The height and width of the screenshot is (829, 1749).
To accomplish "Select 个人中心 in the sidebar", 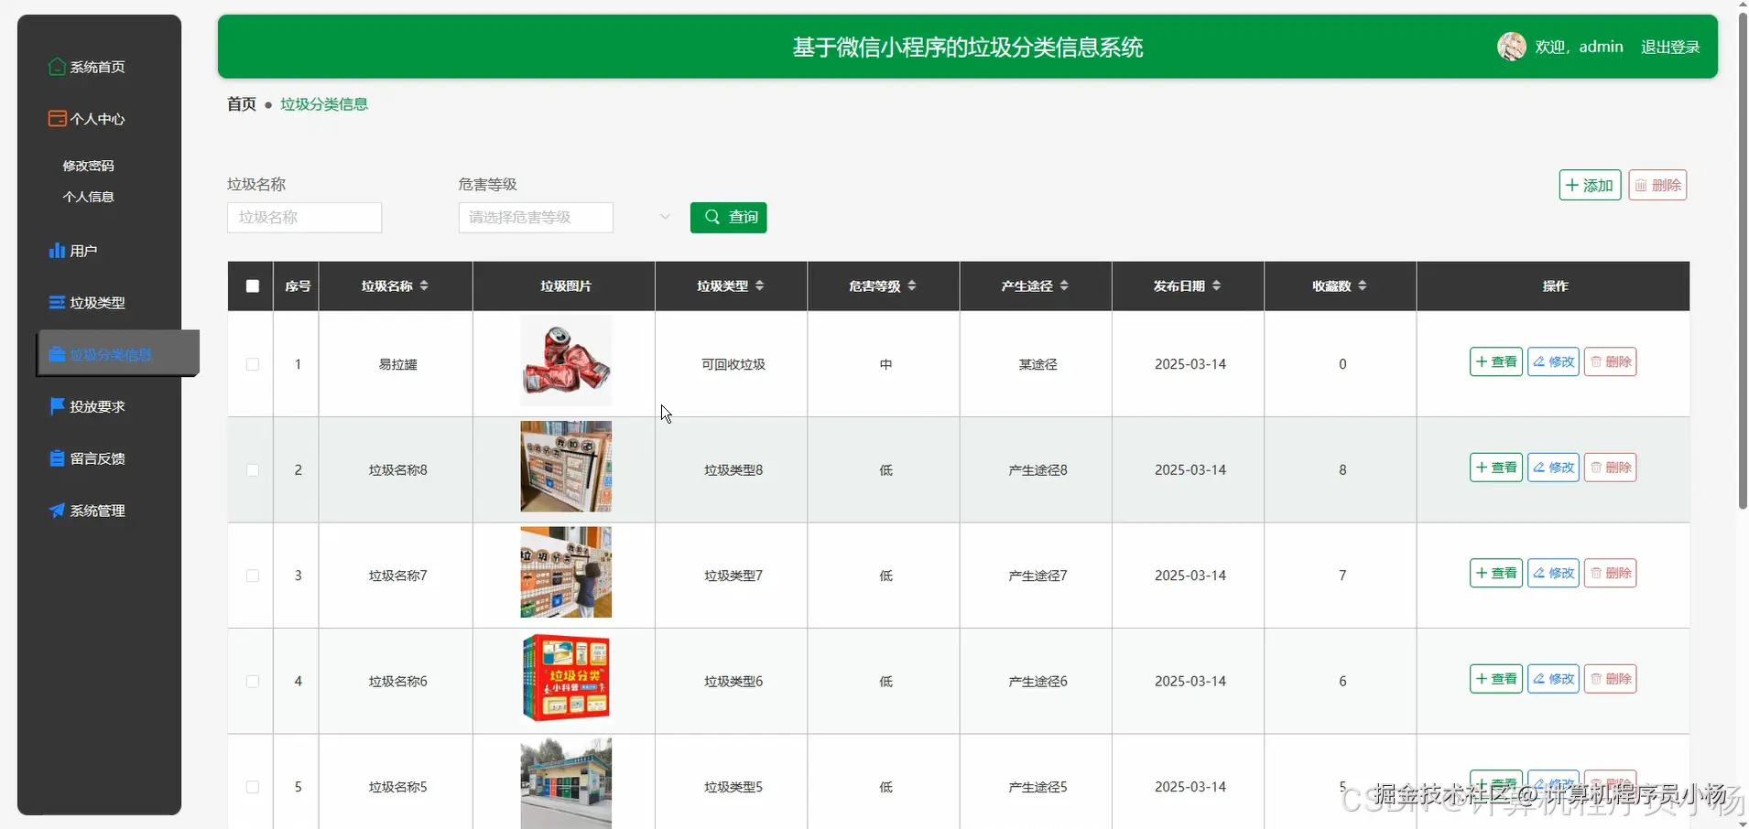I will pos(96,119).
